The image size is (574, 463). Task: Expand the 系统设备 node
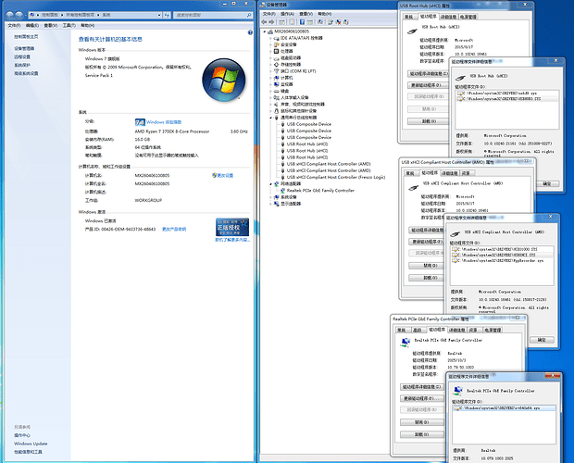tap(271, 197)
